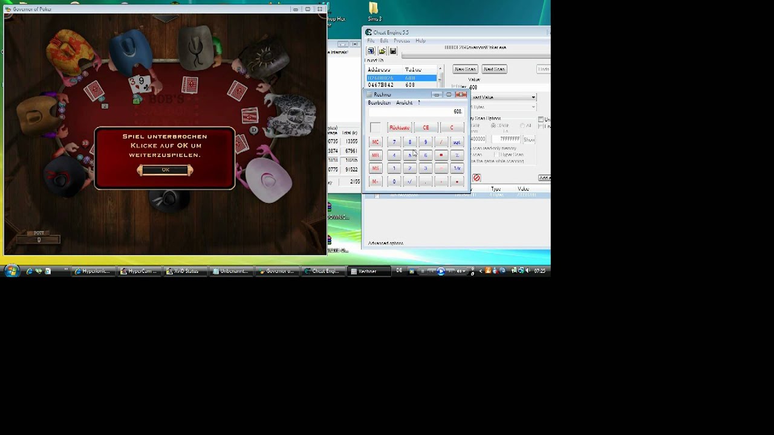
Task: Click the calculator MC memory key
Action: tap(376, 142)
